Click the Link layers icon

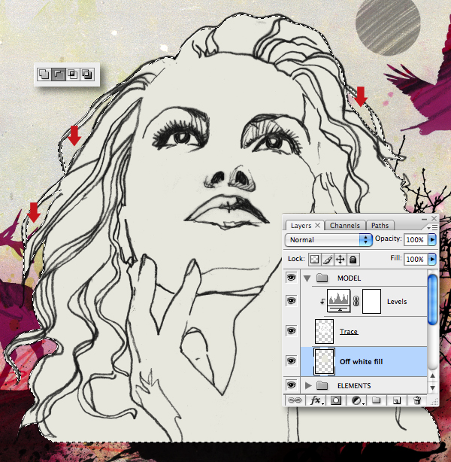(x=294, y=400)
